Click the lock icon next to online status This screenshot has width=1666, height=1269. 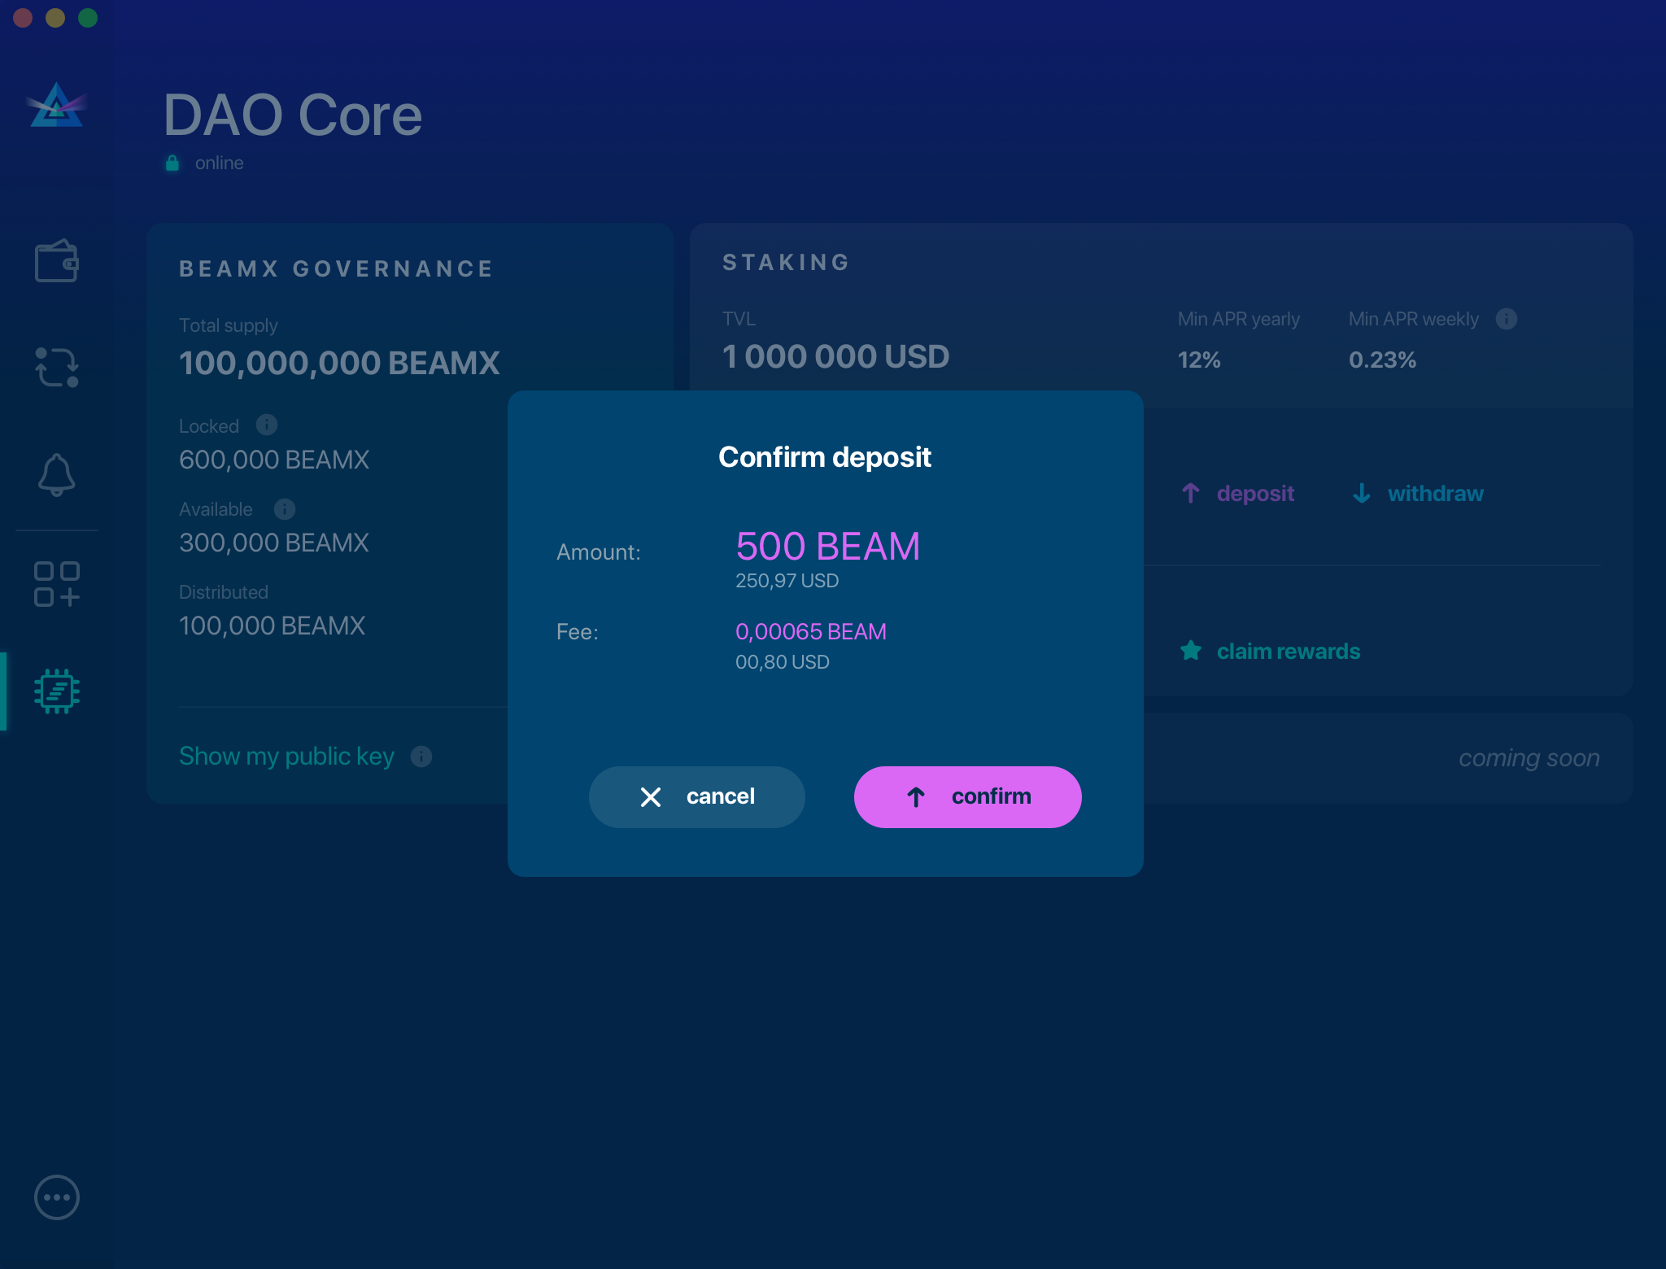point(172,162)
